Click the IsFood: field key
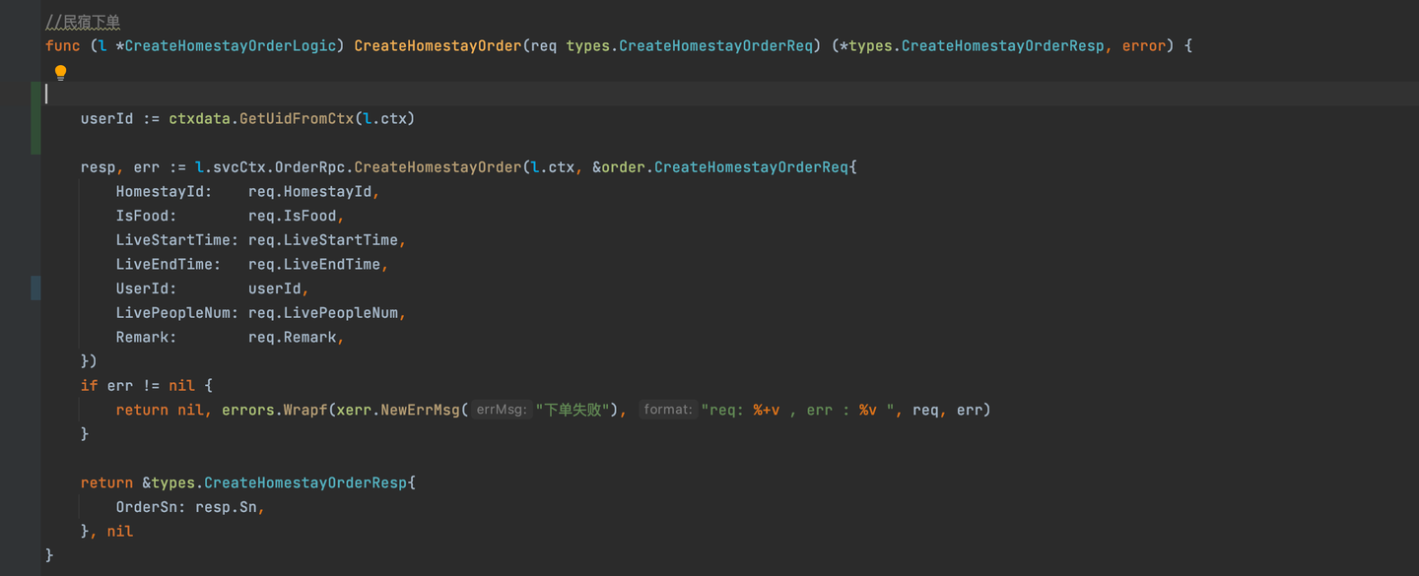 tap(147, 216)
